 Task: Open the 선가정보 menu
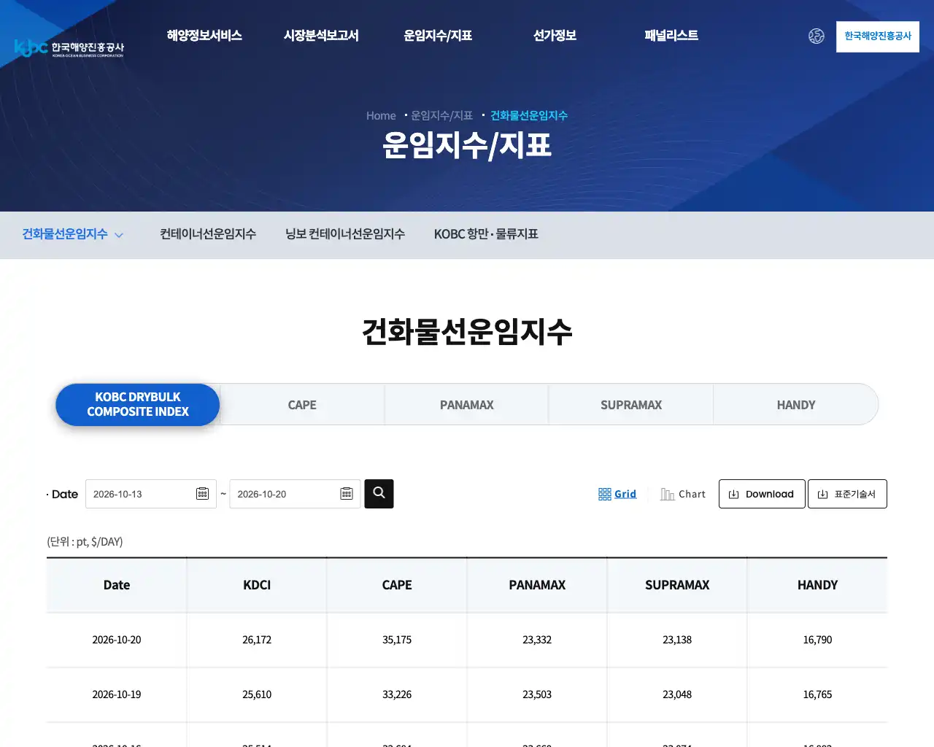[555, 36]
